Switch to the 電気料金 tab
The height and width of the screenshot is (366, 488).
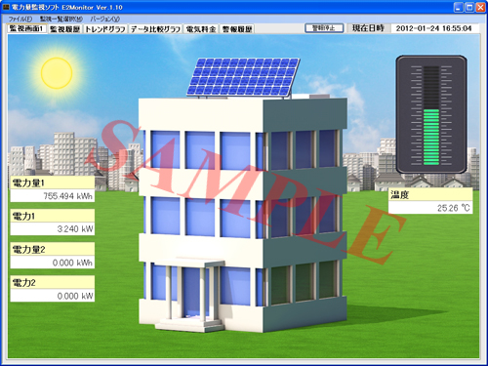(201, 29)
